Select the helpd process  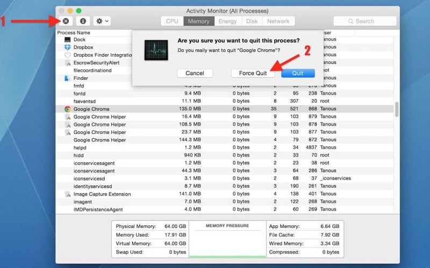point(225,147)
